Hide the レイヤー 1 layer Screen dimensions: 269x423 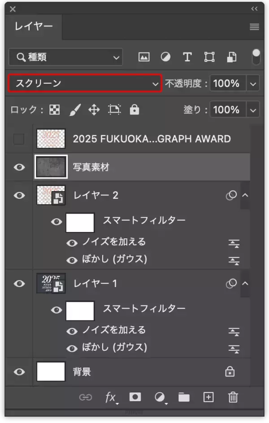(x=19, y=283)
